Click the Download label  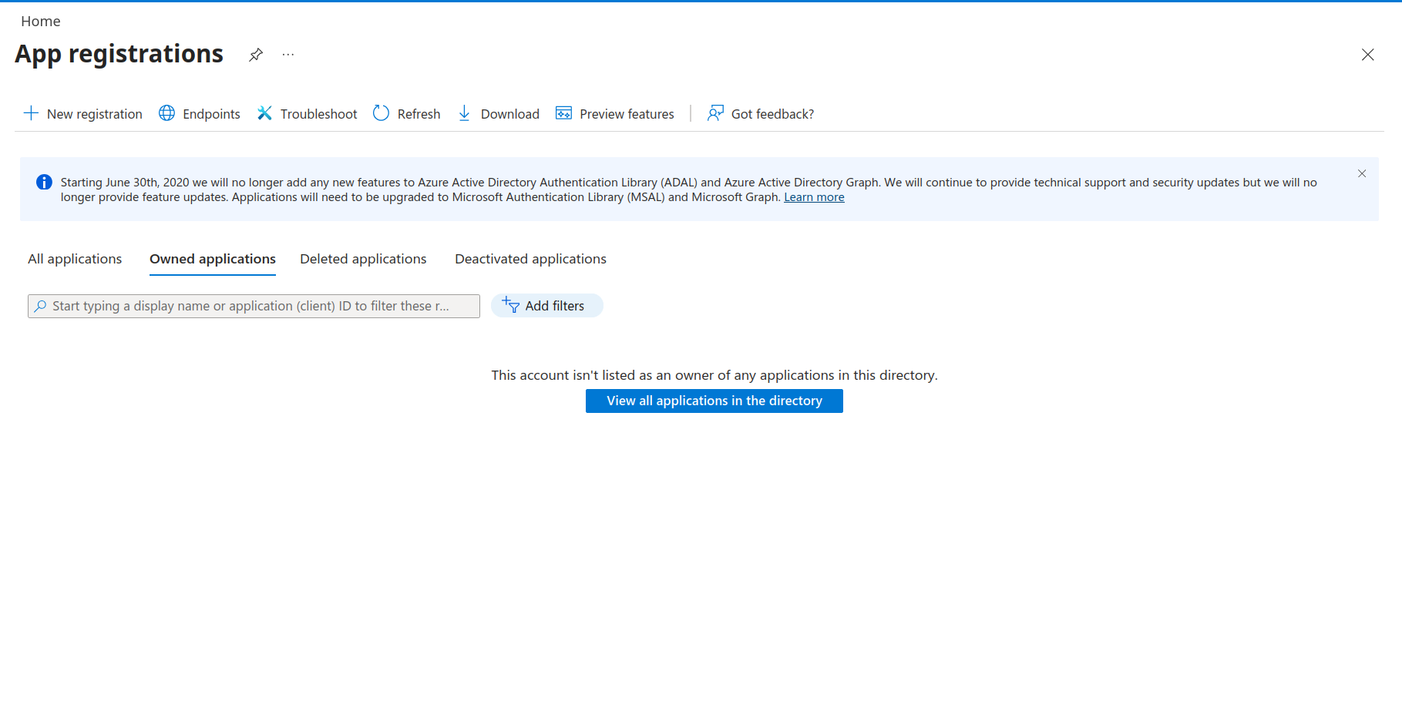[510, 114]
